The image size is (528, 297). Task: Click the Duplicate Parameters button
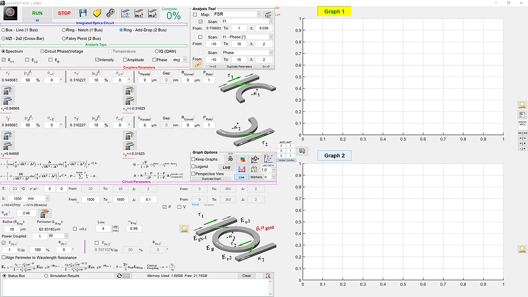tap(239, 67)
